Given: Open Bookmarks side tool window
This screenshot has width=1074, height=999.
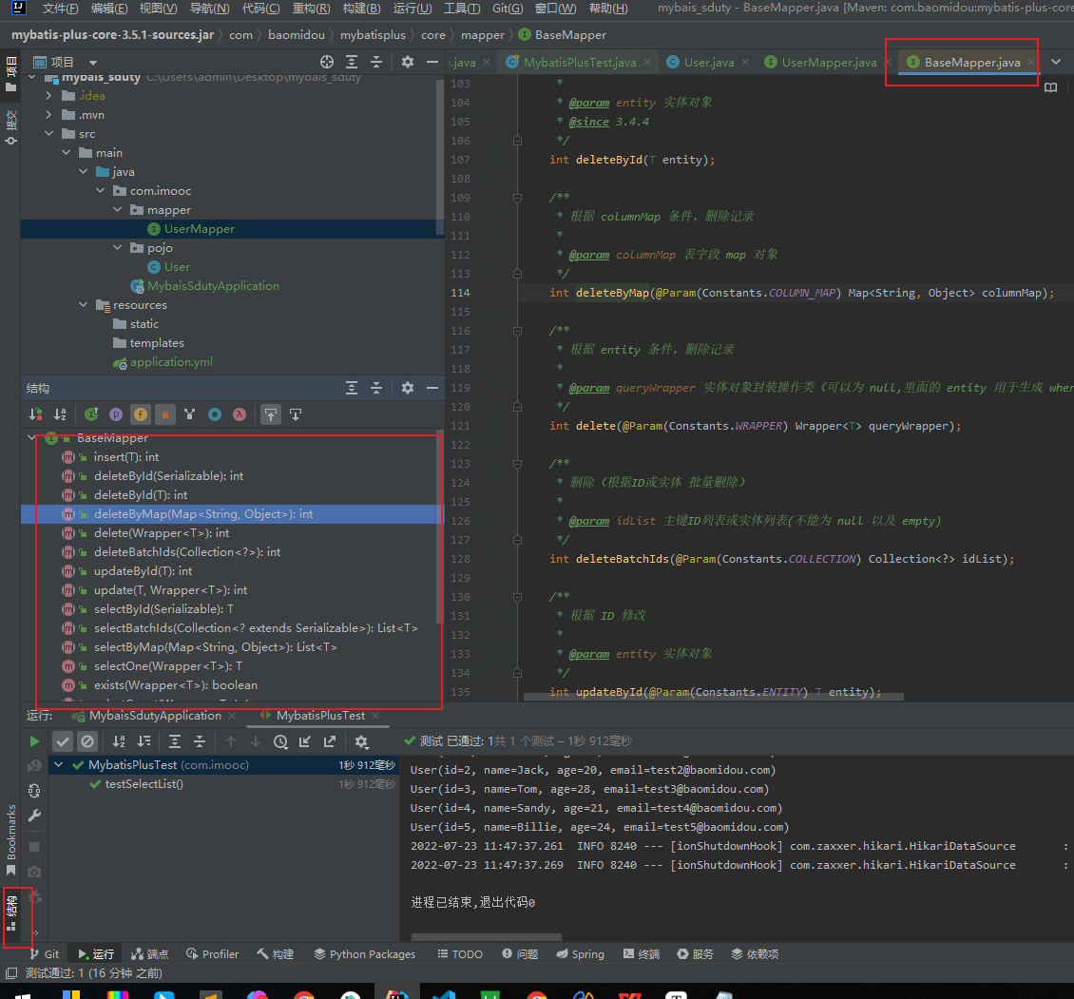Looking at the screenshot, I should (x=11, y=840).
